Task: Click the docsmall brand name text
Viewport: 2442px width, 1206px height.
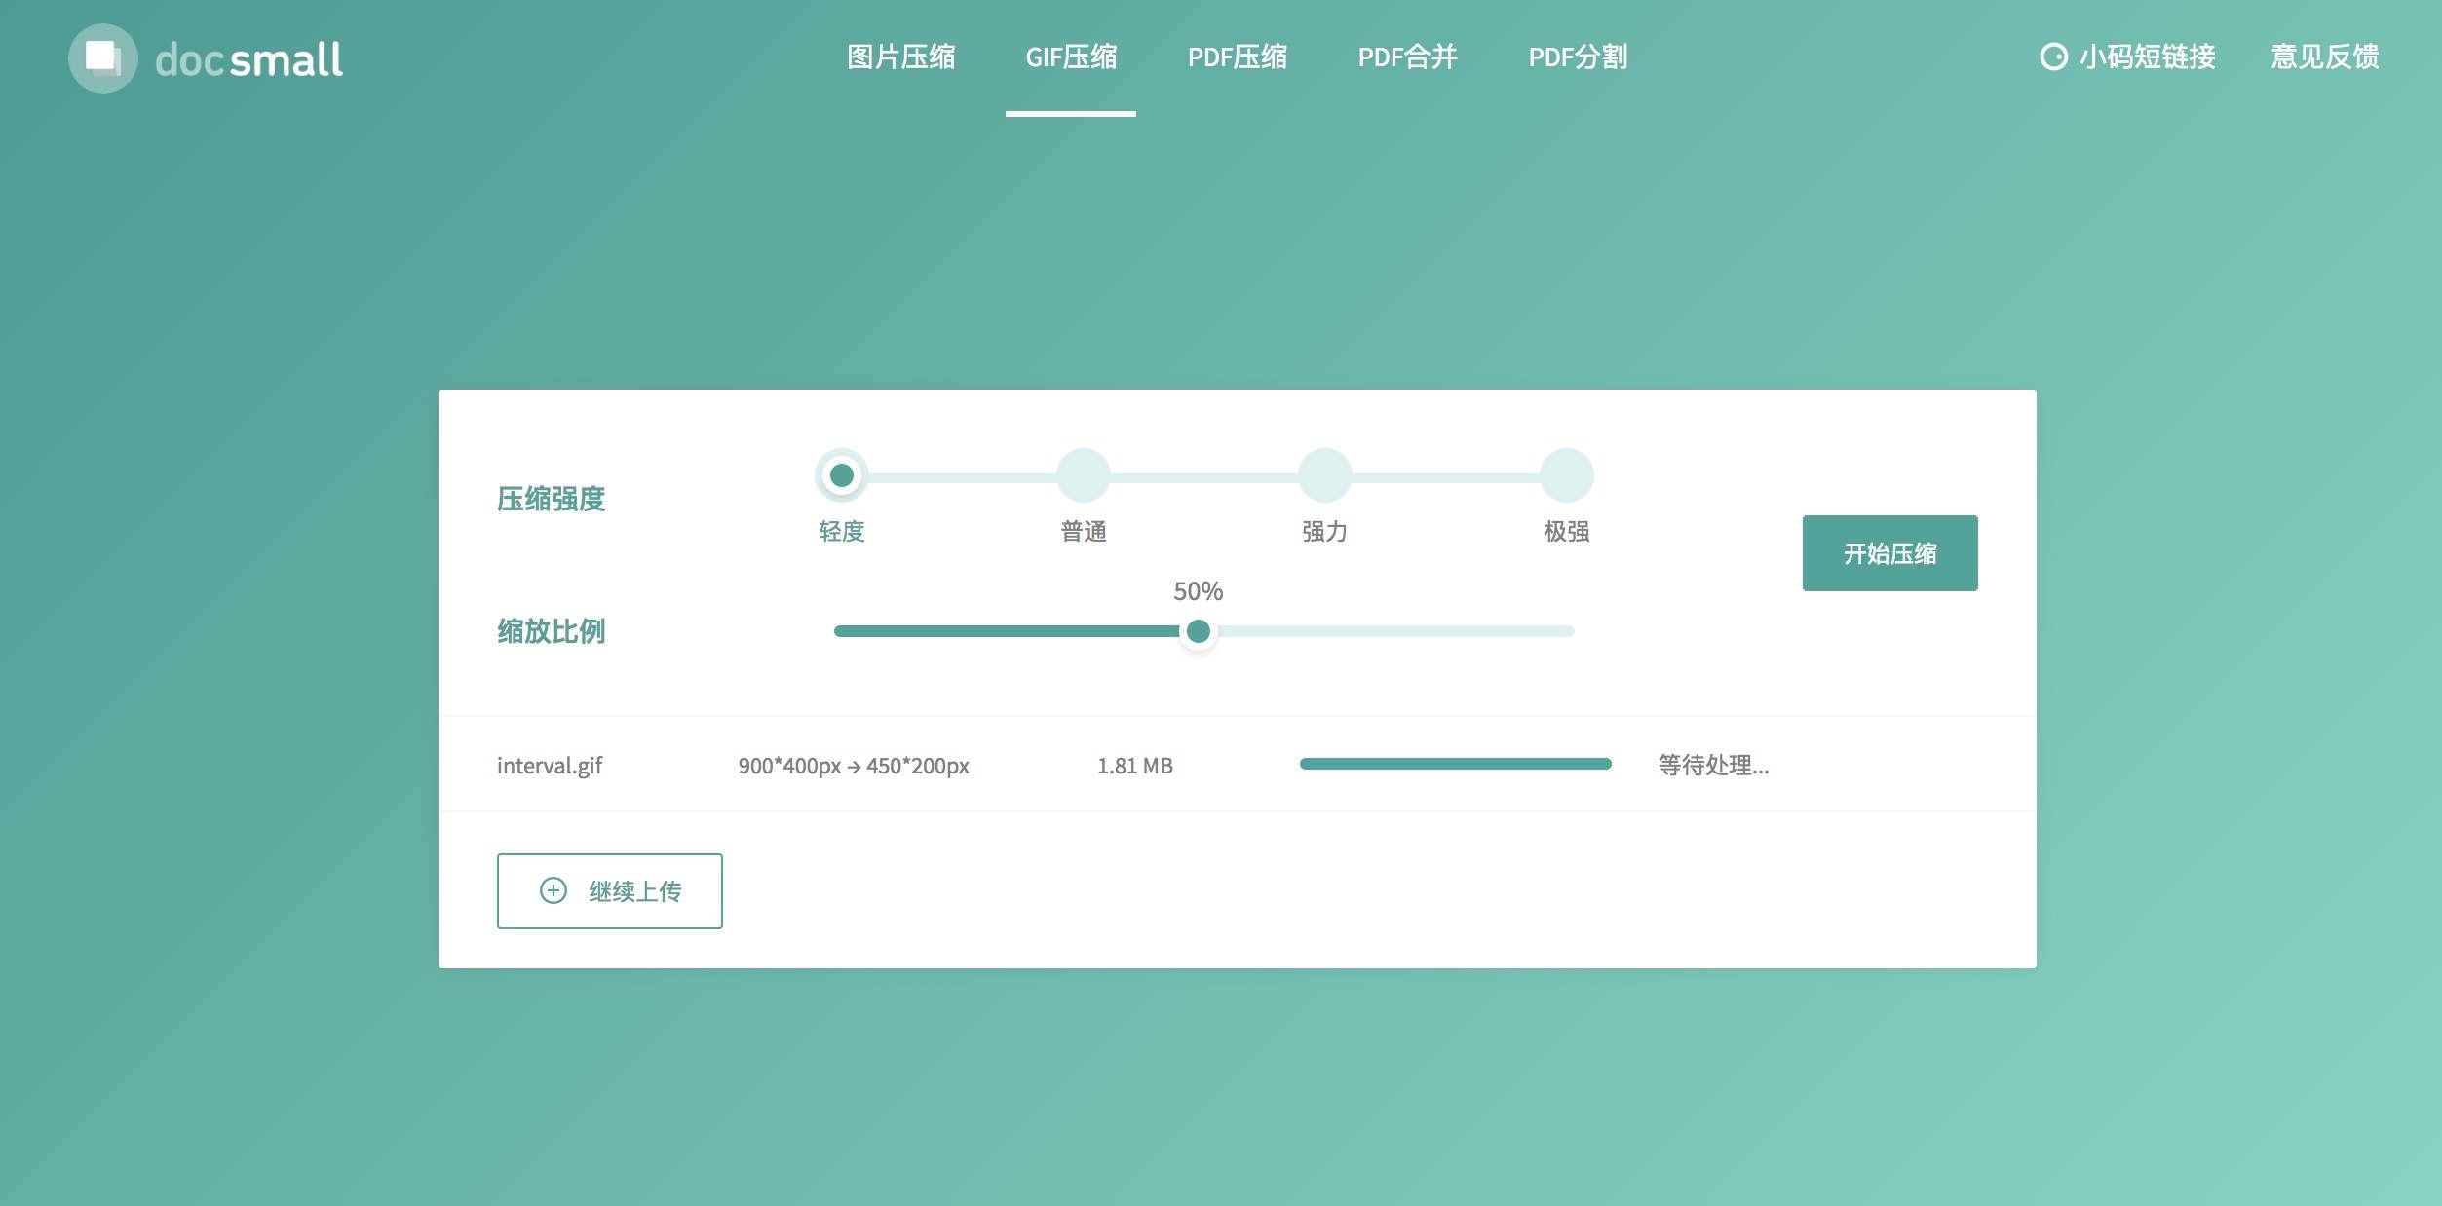Action: [248, 60]
